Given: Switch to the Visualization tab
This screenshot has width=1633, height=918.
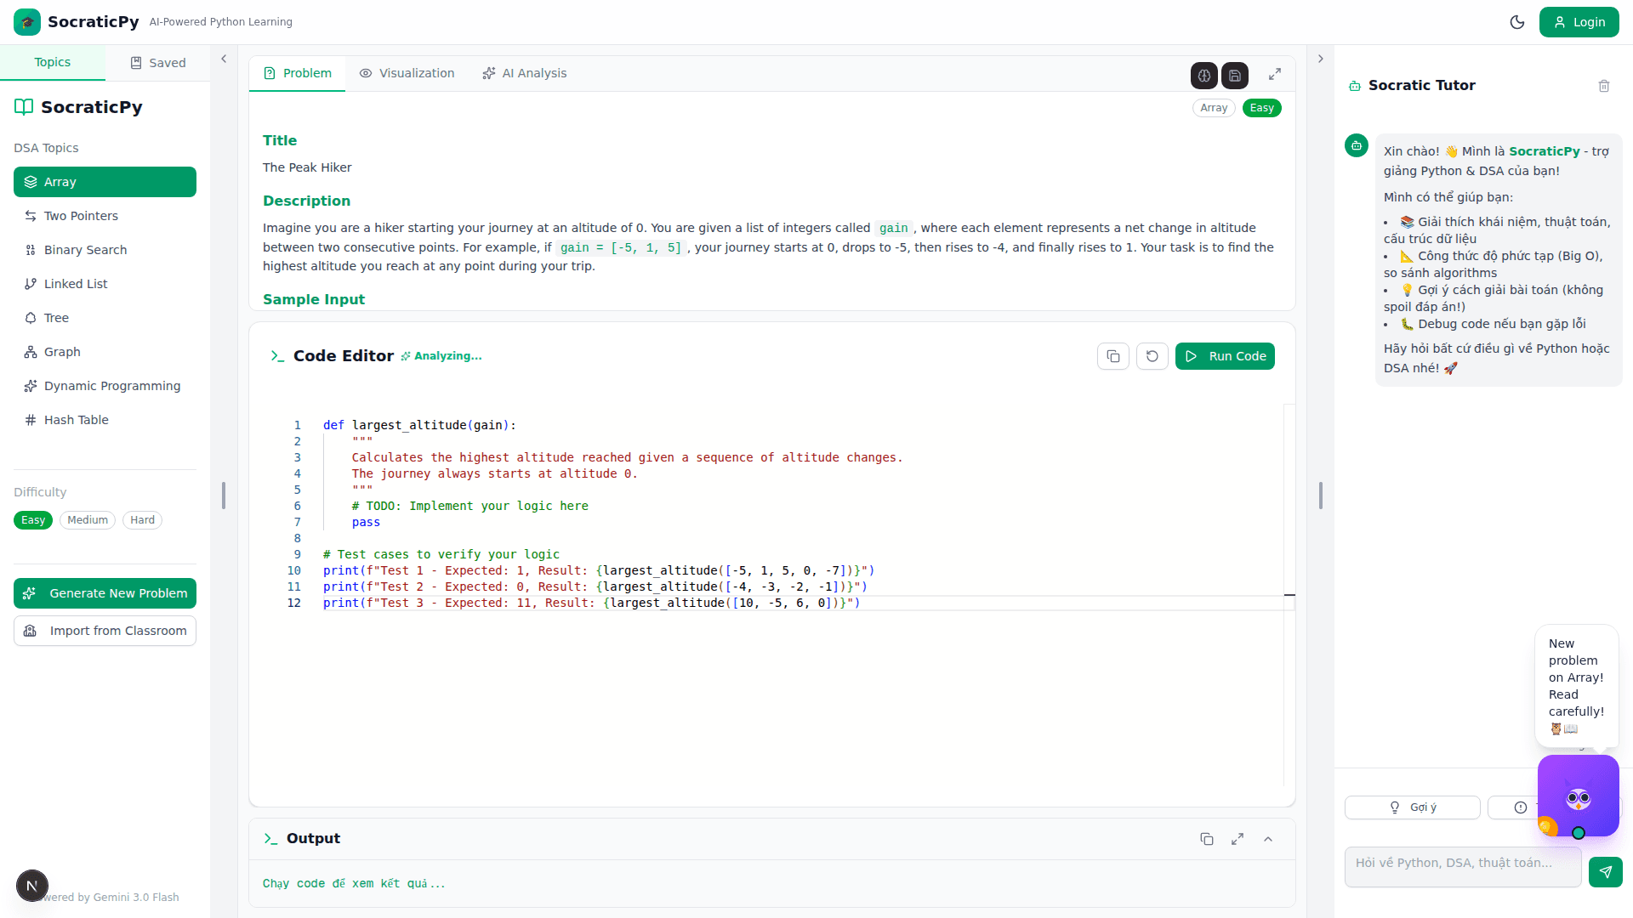Looking at the screenshot, I should (407, 73).
